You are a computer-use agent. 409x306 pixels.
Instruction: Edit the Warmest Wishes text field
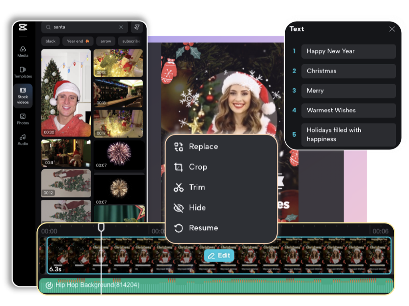(348, 110)
